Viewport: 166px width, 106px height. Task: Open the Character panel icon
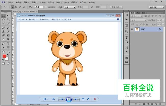point(127,48)
